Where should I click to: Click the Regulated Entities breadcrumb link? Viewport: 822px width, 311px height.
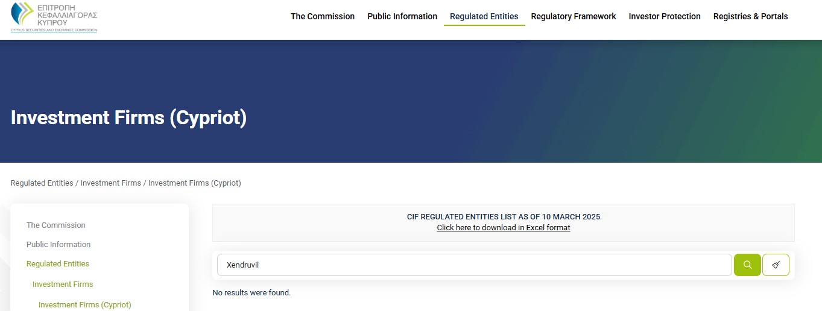[x=42, y=183]
